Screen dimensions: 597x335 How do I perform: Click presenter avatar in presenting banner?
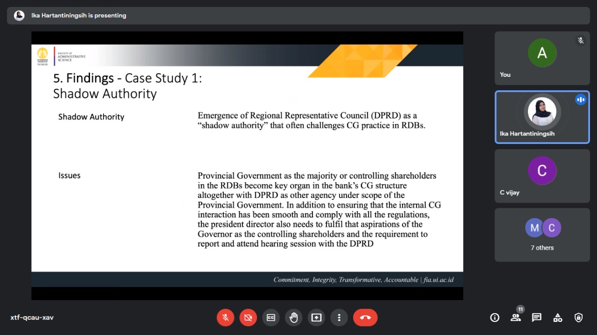coord(19,15)
